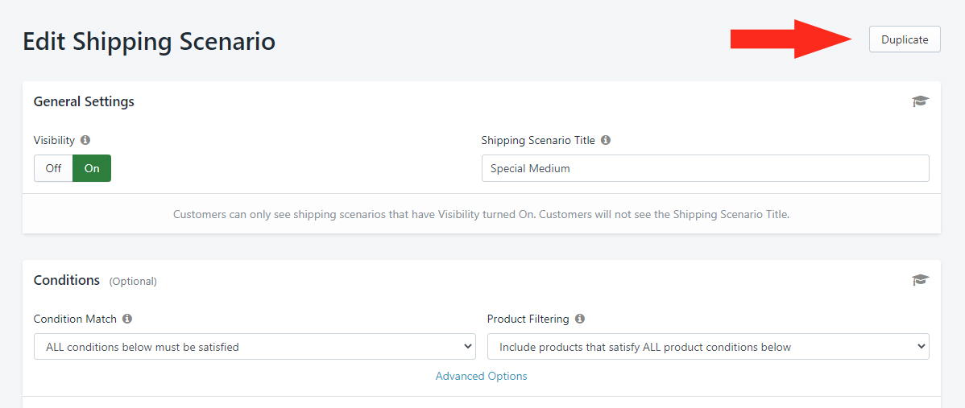Click the info icon beside Condition Match

tap(127, 319)
